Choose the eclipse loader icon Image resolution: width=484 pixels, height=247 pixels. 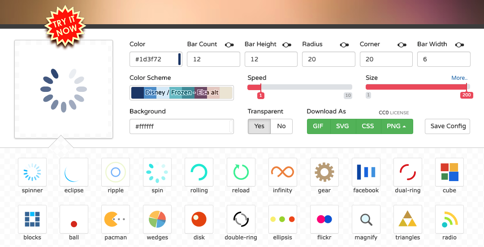click(74, 172)
